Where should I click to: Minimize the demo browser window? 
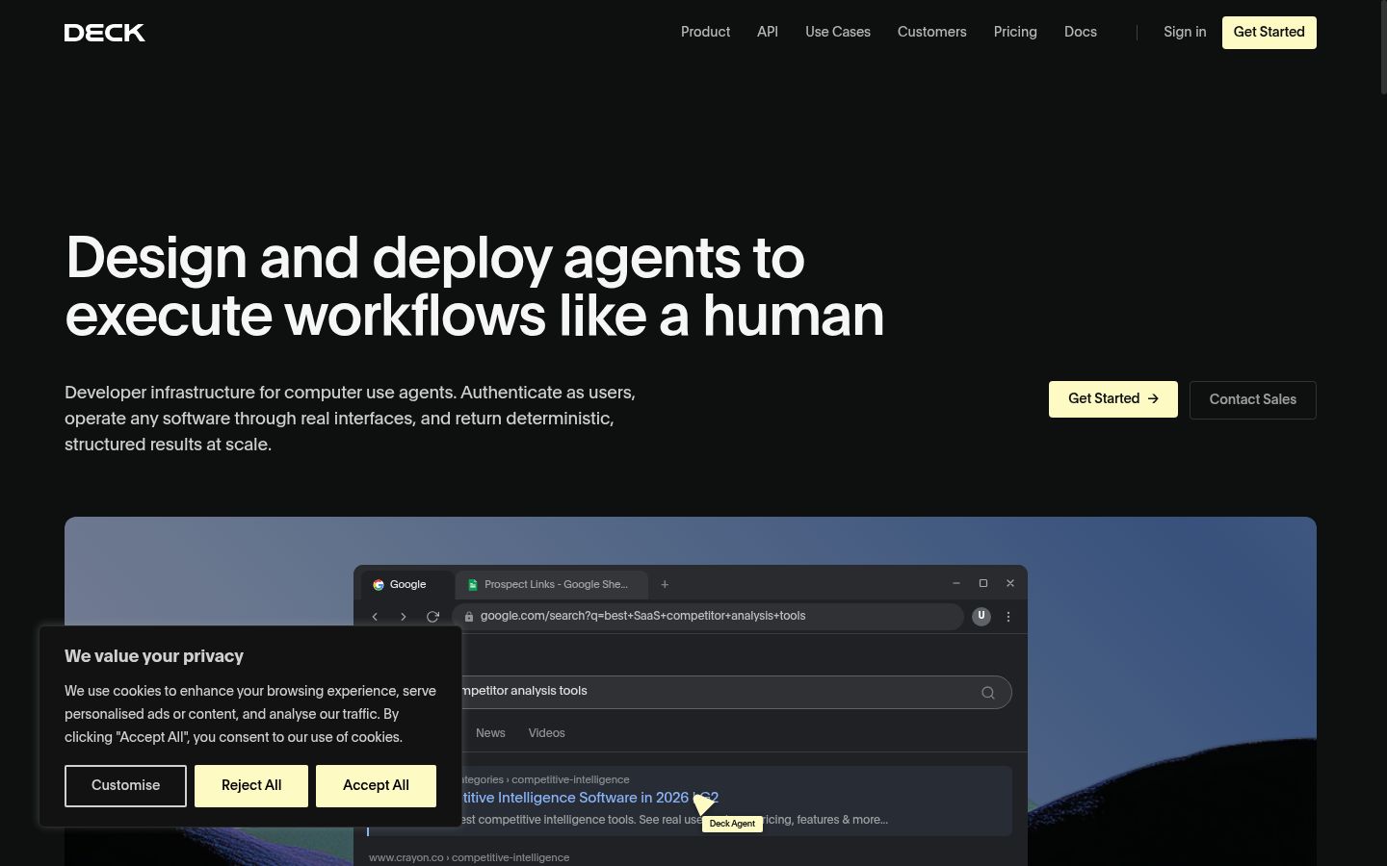tap(956, 583)
